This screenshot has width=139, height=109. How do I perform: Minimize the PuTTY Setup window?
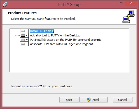click(114, 4)
